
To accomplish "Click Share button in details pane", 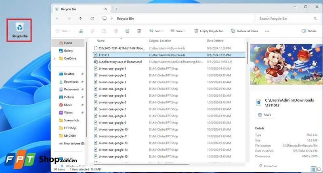I will 265,115.
